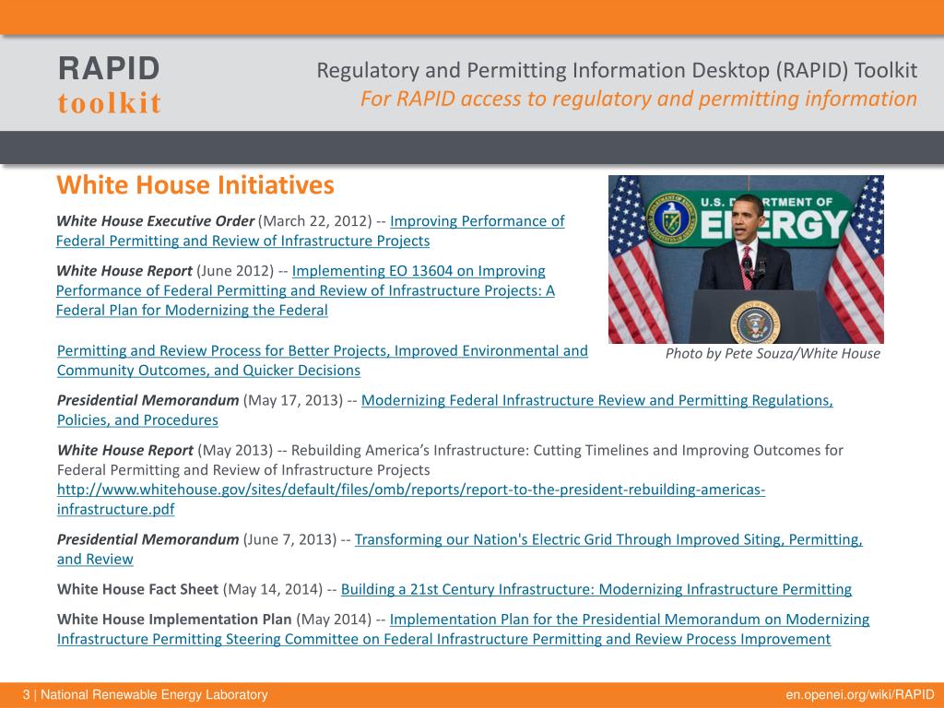The image size is (944, 708).
Task: Select the 'White House Initiatives' heading
Action: click(195, 184)
